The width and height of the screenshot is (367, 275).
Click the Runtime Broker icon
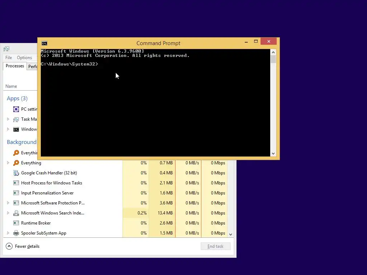(x=16, y=223)
